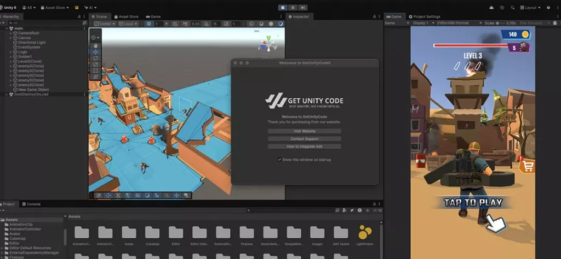Switch to the Console tab

pos(31,204)
